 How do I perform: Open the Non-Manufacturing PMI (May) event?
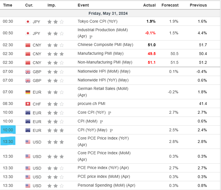click(x=105, y=62)
